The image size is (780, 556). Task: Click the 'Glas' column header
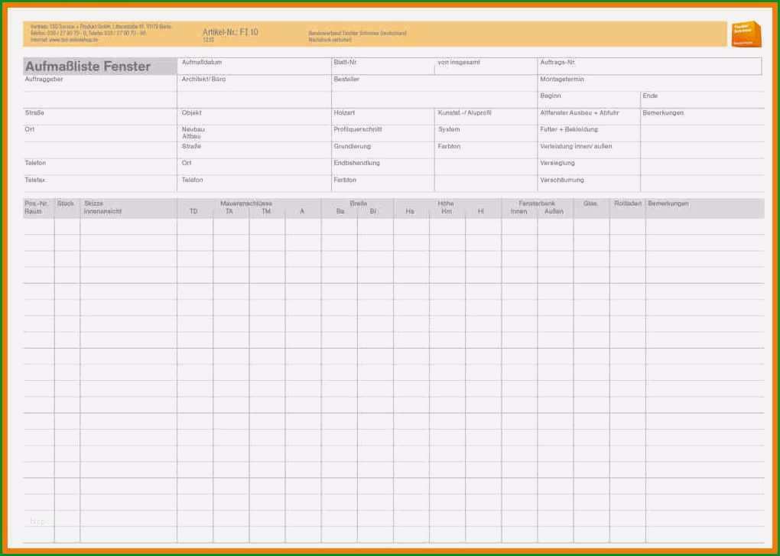[590, 203]
